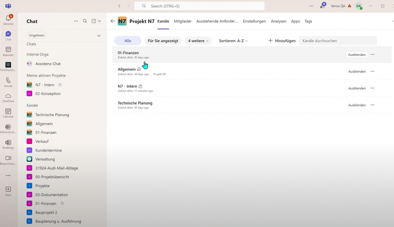Open the Chat icon in the left rail
Viewport: 394px width, 227px height.
click(x=8, y=34)
